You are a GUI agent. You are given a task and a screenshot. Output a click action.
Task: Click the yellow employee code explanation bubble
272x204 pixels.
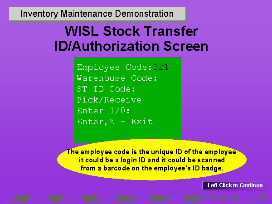(152, 160)
